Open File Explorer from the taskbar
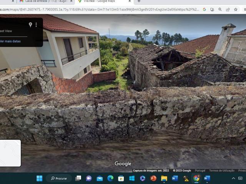This screenshot has width=246, height=184. pos(164,178)
